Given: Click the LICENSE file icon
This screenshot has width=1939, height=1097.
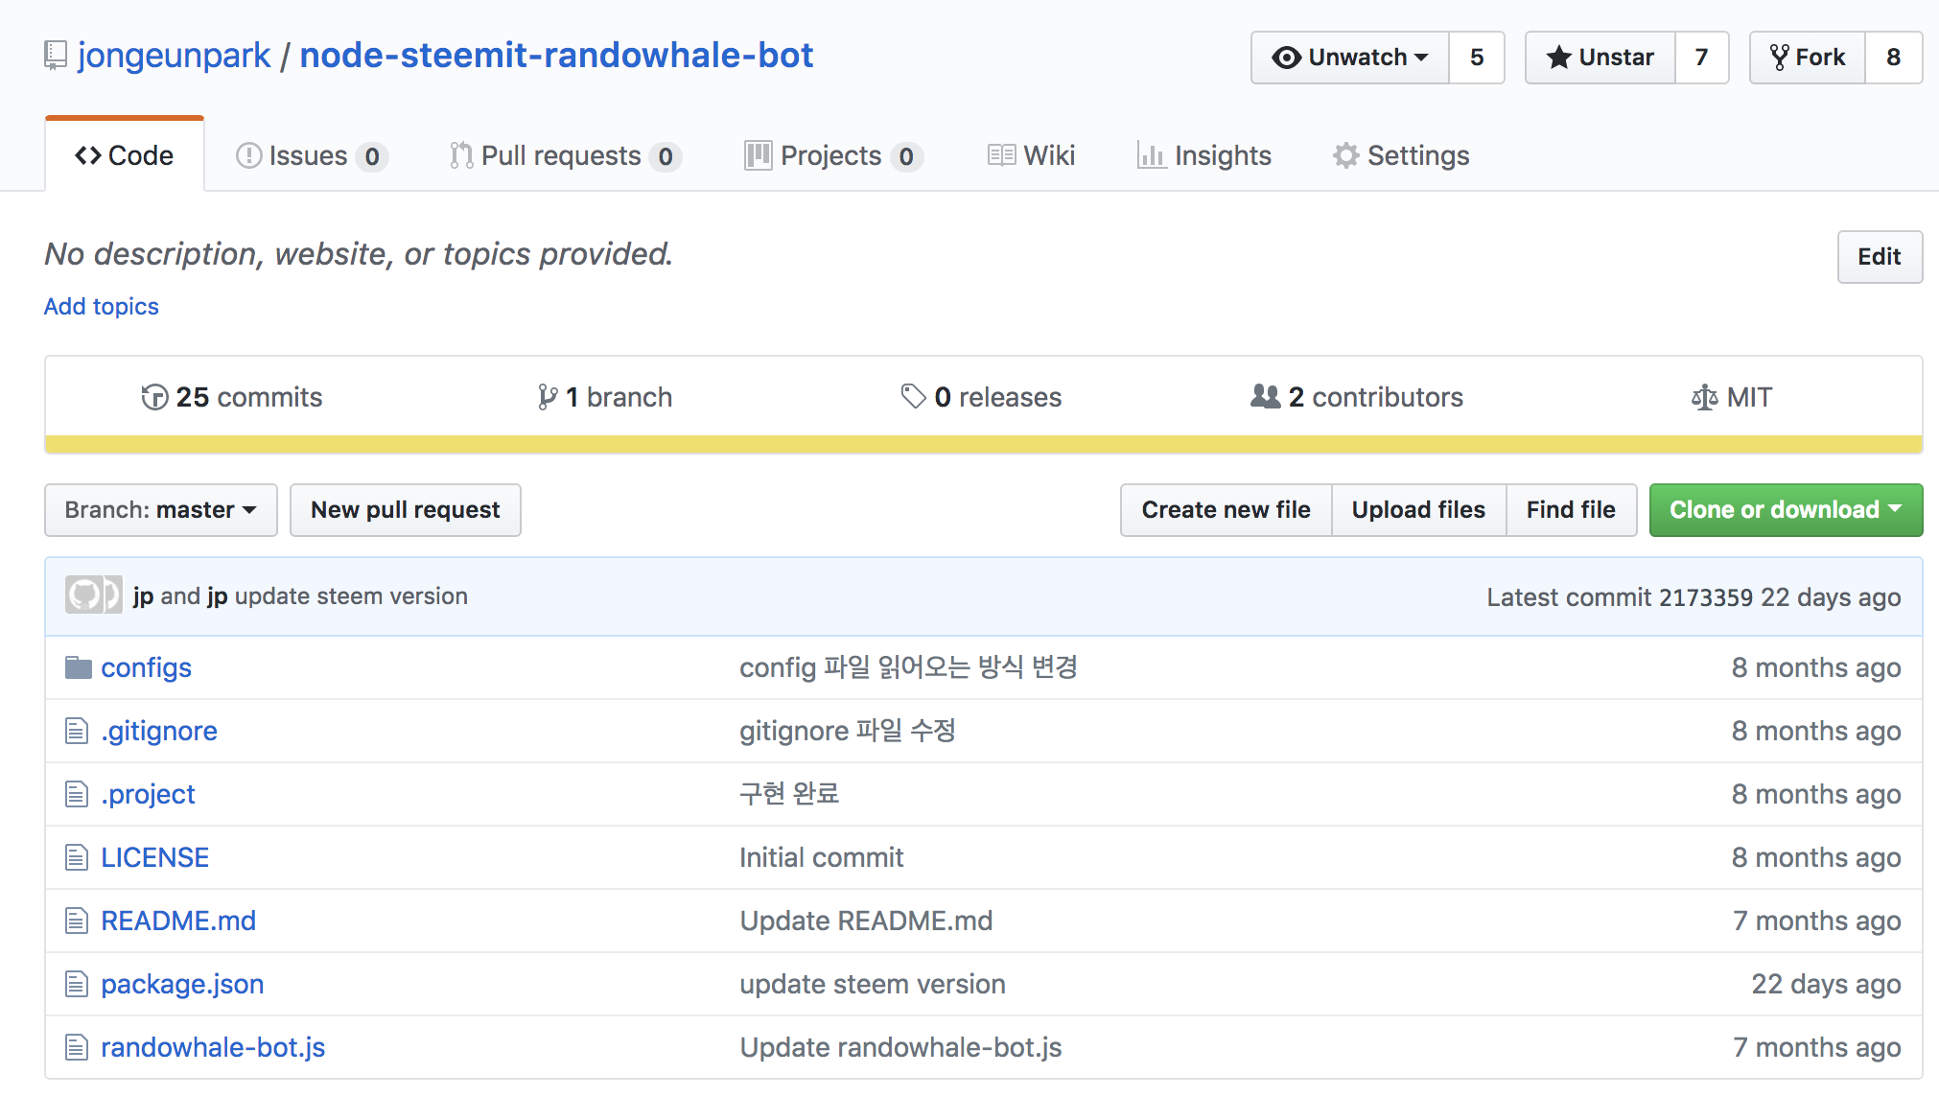Looking at the screenshot, I should pyautogui.click(x=77, y=857).
